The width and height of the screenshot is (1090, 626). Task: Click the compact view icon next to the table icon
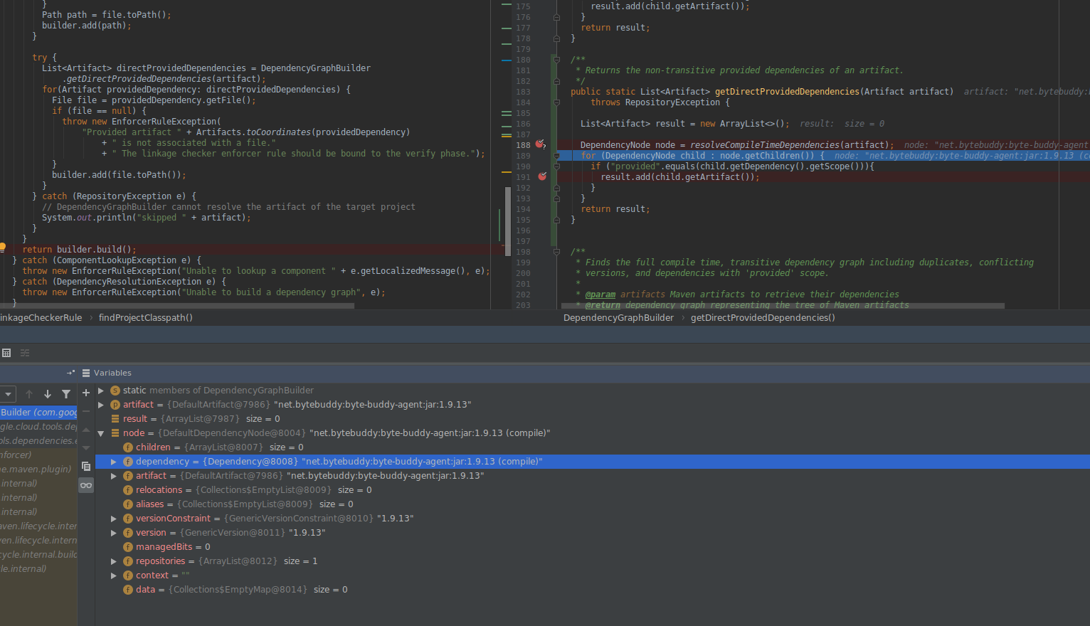(x=24, y=353)
